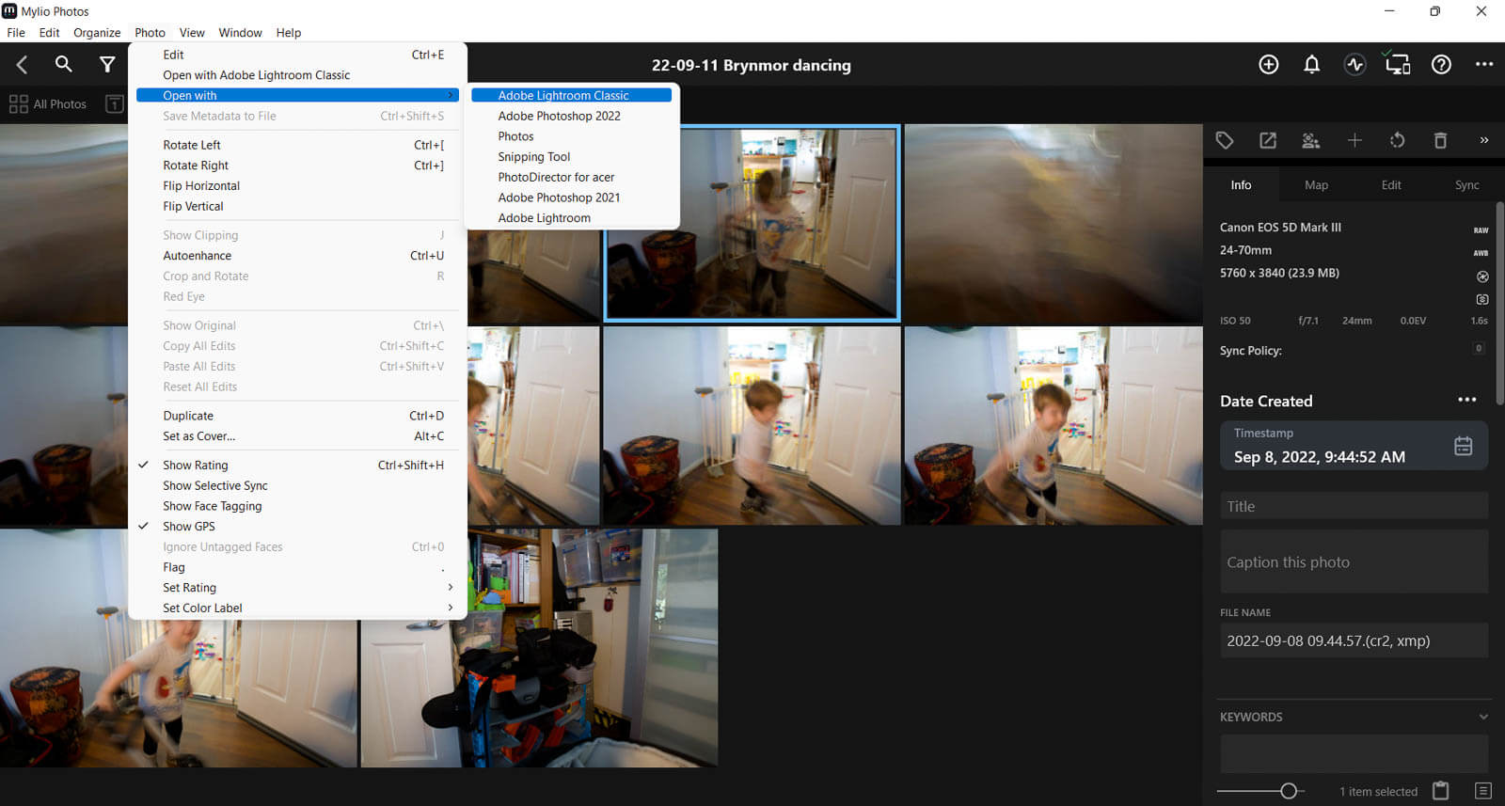The width and height of the screenshot is (1505, 806).
Task: Click the trash delete icon
Action: point(1439,140)
